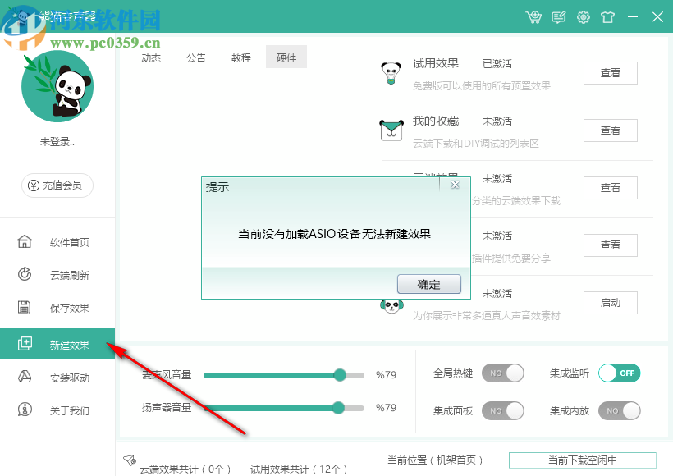Open the 充值会员 recharge membership option

click(57, 185)
